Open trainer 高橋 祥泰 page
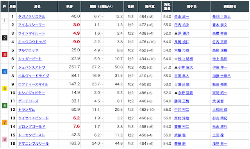 pos(220,34)
